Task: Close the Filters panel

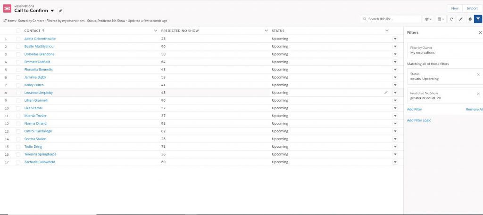Action: [480, 32]
